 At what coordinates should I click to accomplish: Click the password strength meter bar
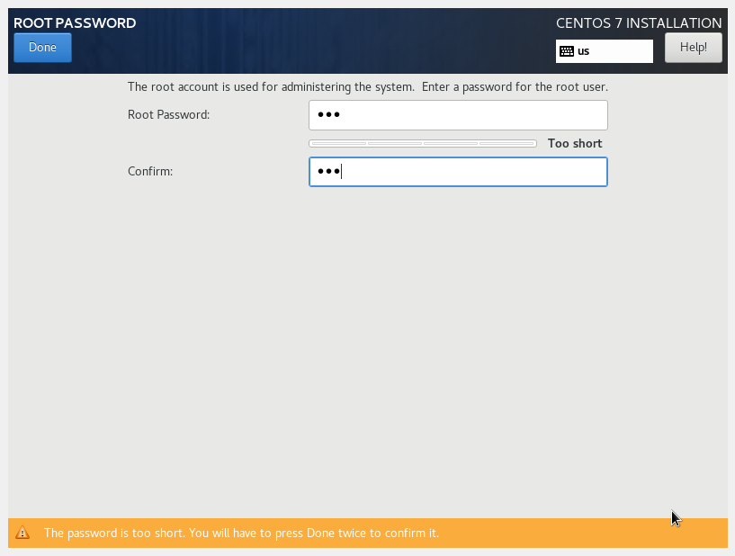(422, 143)
